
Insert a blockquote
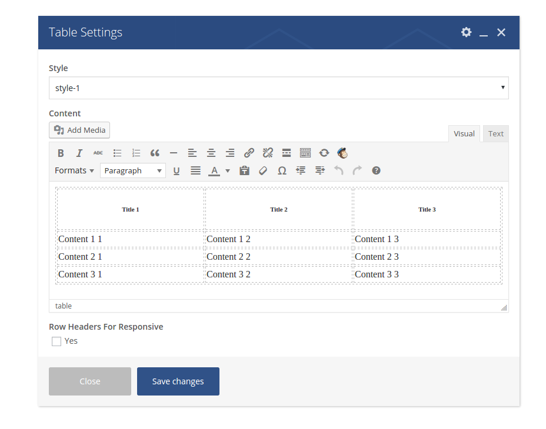[155, 153]
